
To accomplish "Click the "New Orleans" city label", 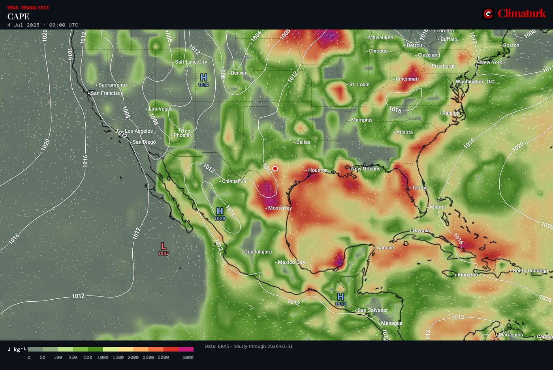I will [x=366, y=169].
